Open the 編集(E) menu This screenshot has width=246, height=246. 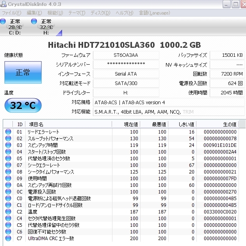click(34, 13)
